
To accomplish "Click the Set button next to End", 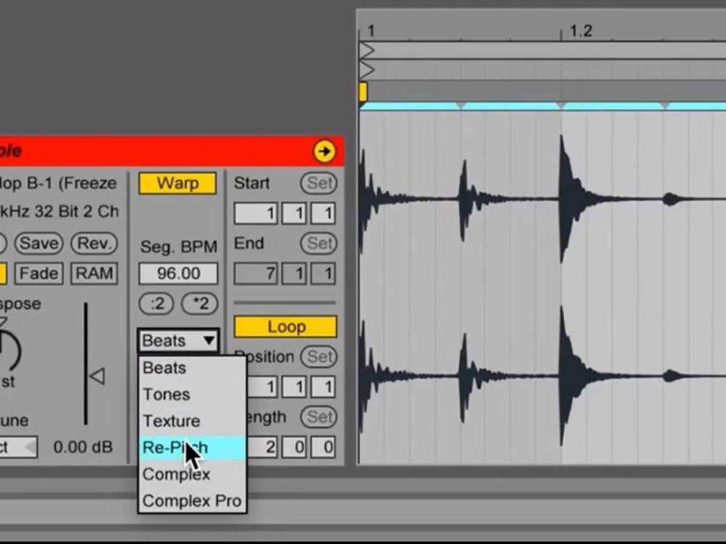I will (319, 243).
